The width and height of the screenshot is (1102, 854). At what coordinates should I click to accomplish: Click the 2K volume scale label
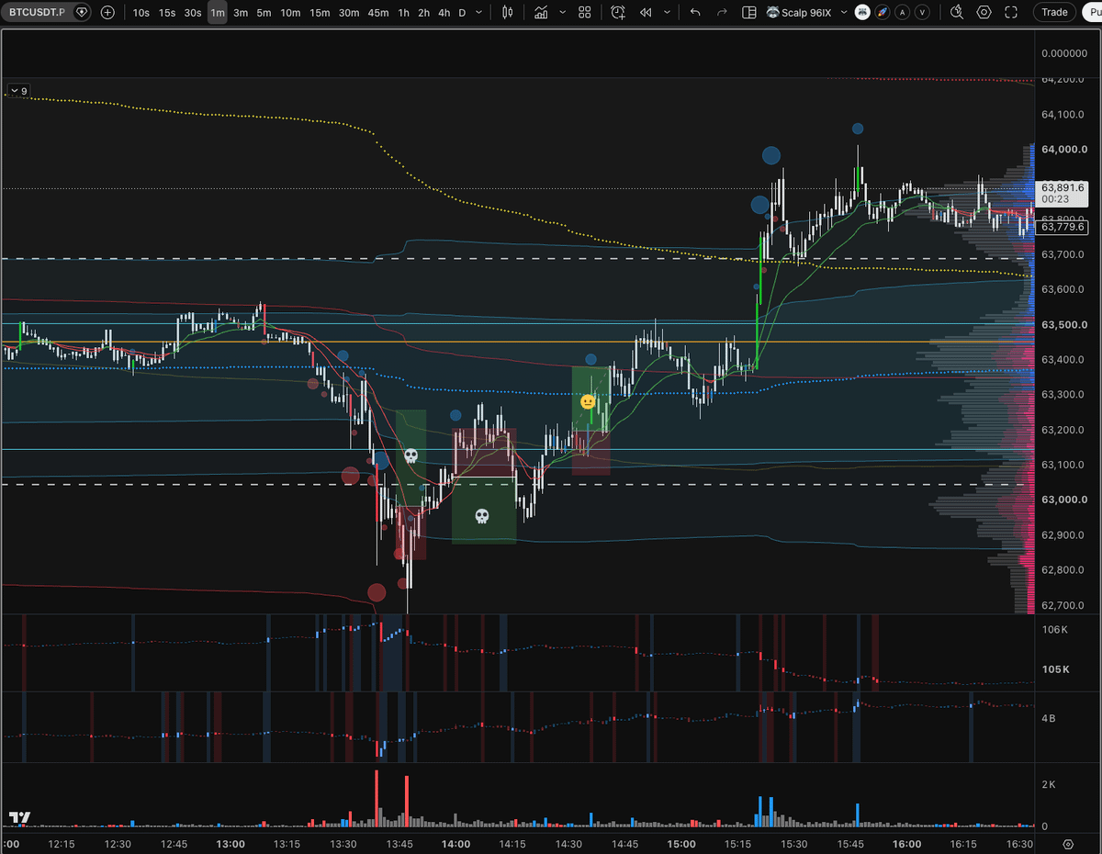[x=1048, y=783]
